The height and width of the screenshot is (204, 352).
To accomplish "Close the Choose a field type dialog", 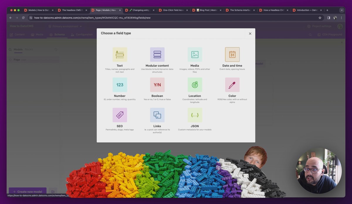I will [250, 34].
